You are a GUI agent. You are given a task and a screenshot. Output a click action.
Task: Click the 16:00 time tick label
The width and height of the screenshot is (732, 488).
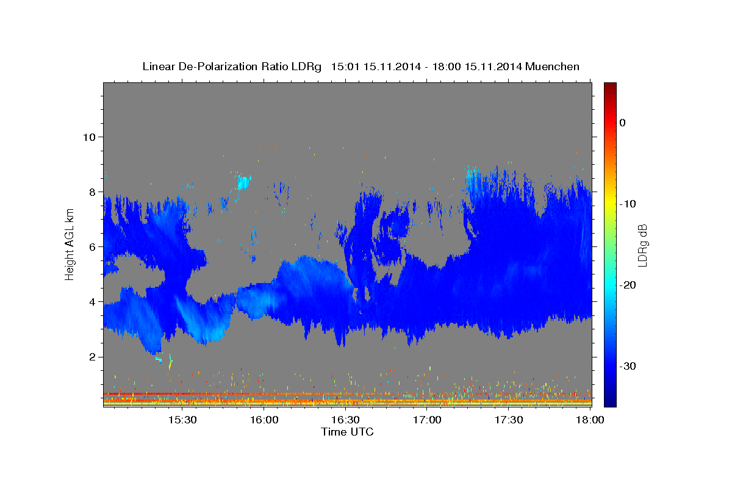pos(264,420)
